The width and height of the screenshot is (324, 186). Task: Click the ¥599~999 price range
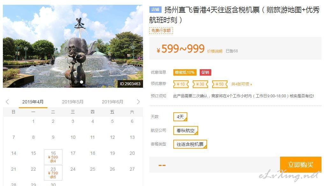[x=181, y=49]
